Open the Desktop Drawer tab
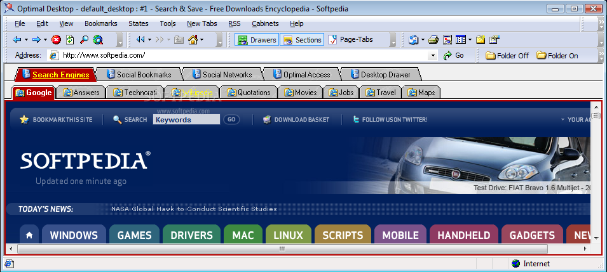The width and height of the screenshot is (607, 272). pyautogui.click(x=381, y=75)
